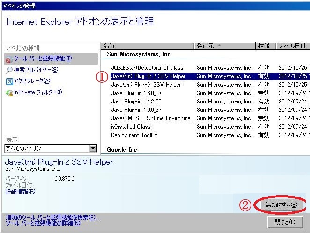
Task: Select Toolbars and Extensions icon in sidebar
Action: (x=9, y=58)
